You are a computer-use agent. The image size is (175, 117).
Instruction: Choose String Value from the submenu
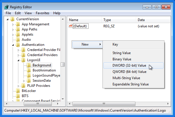pyautogui.click(x=133, y=53)
